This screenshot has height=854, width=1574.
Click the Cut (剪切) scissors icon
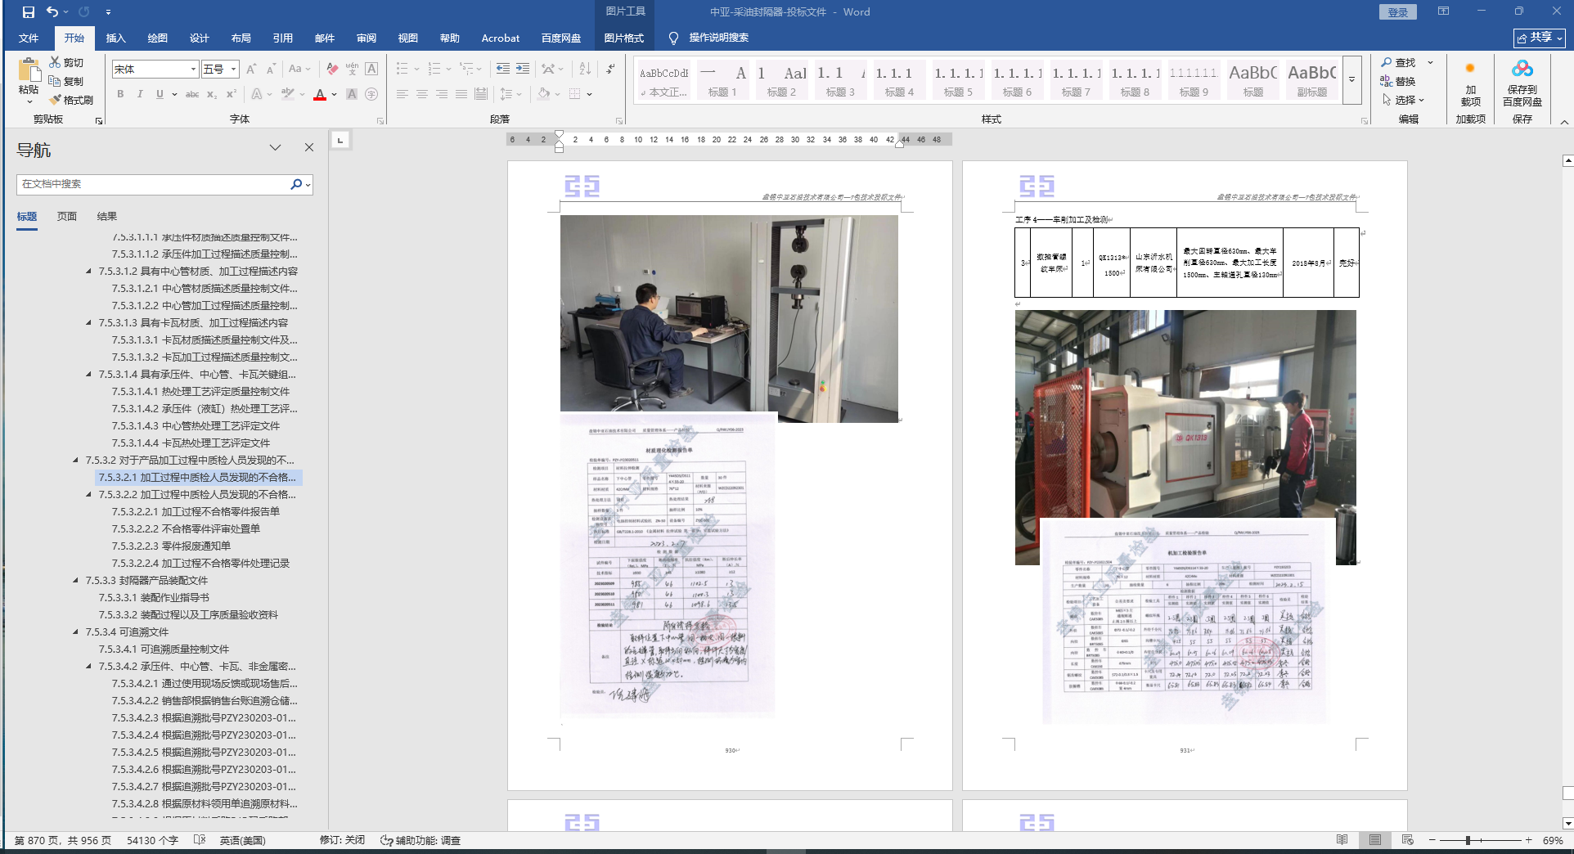55,62
